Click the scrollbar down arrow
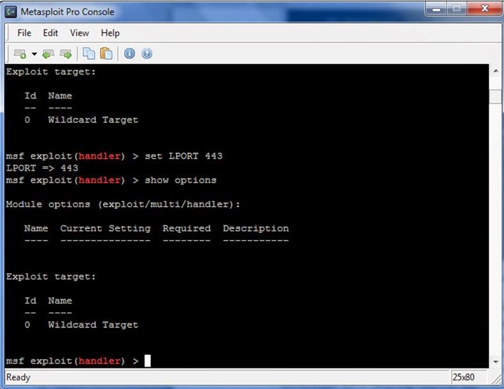Screen dimensions: 504x389 tap(496, 361)
